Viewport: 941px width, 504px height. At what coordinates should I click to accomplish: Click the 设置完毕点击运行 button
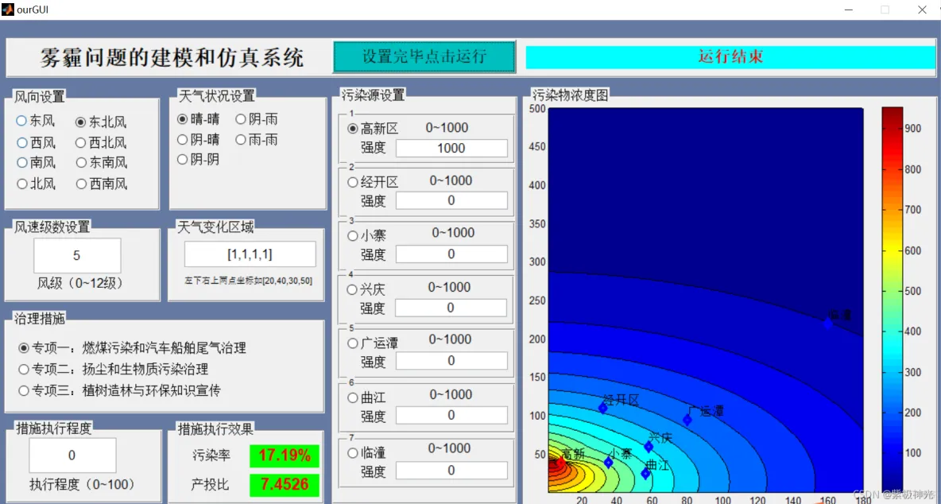424,57
